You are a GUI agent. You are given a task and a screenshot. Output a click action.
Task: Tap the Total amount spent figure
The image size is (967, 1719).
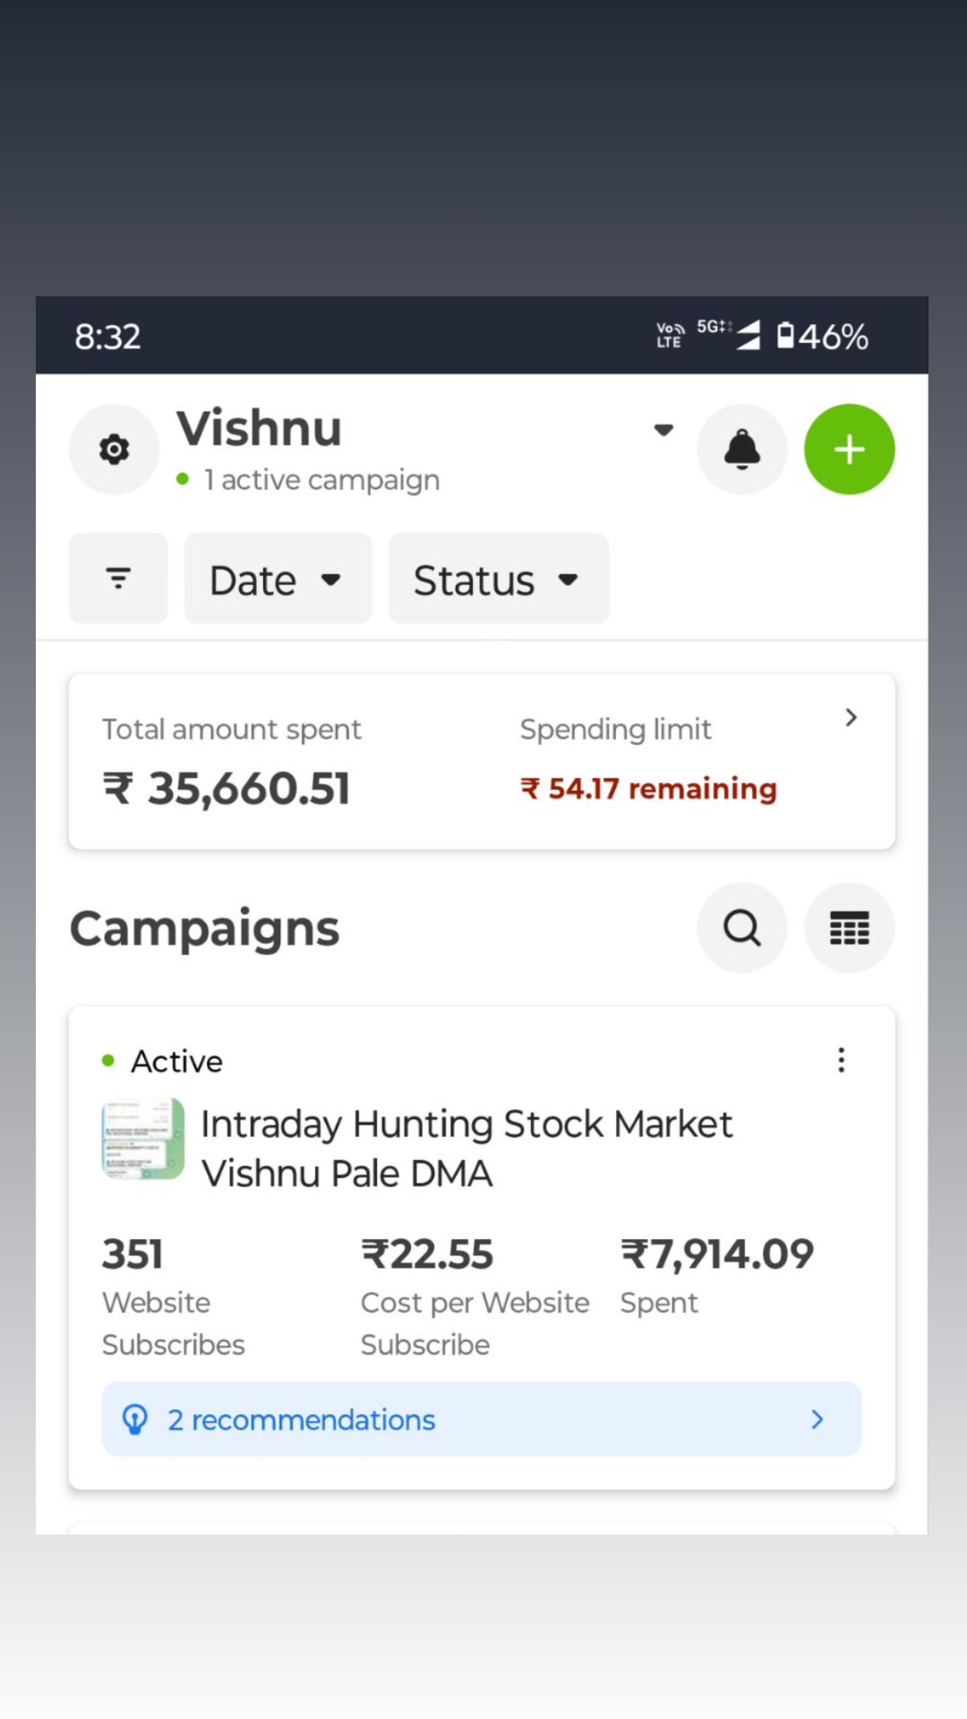227,789
